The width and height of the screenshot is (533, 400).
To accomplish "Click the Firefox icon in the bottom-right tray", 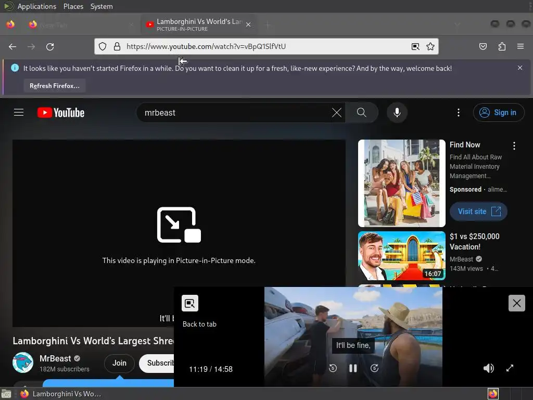I will click(493, 394).
